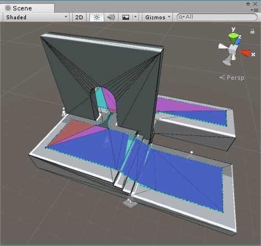
Task: Select the Scene tab
Action: point(27,8)
